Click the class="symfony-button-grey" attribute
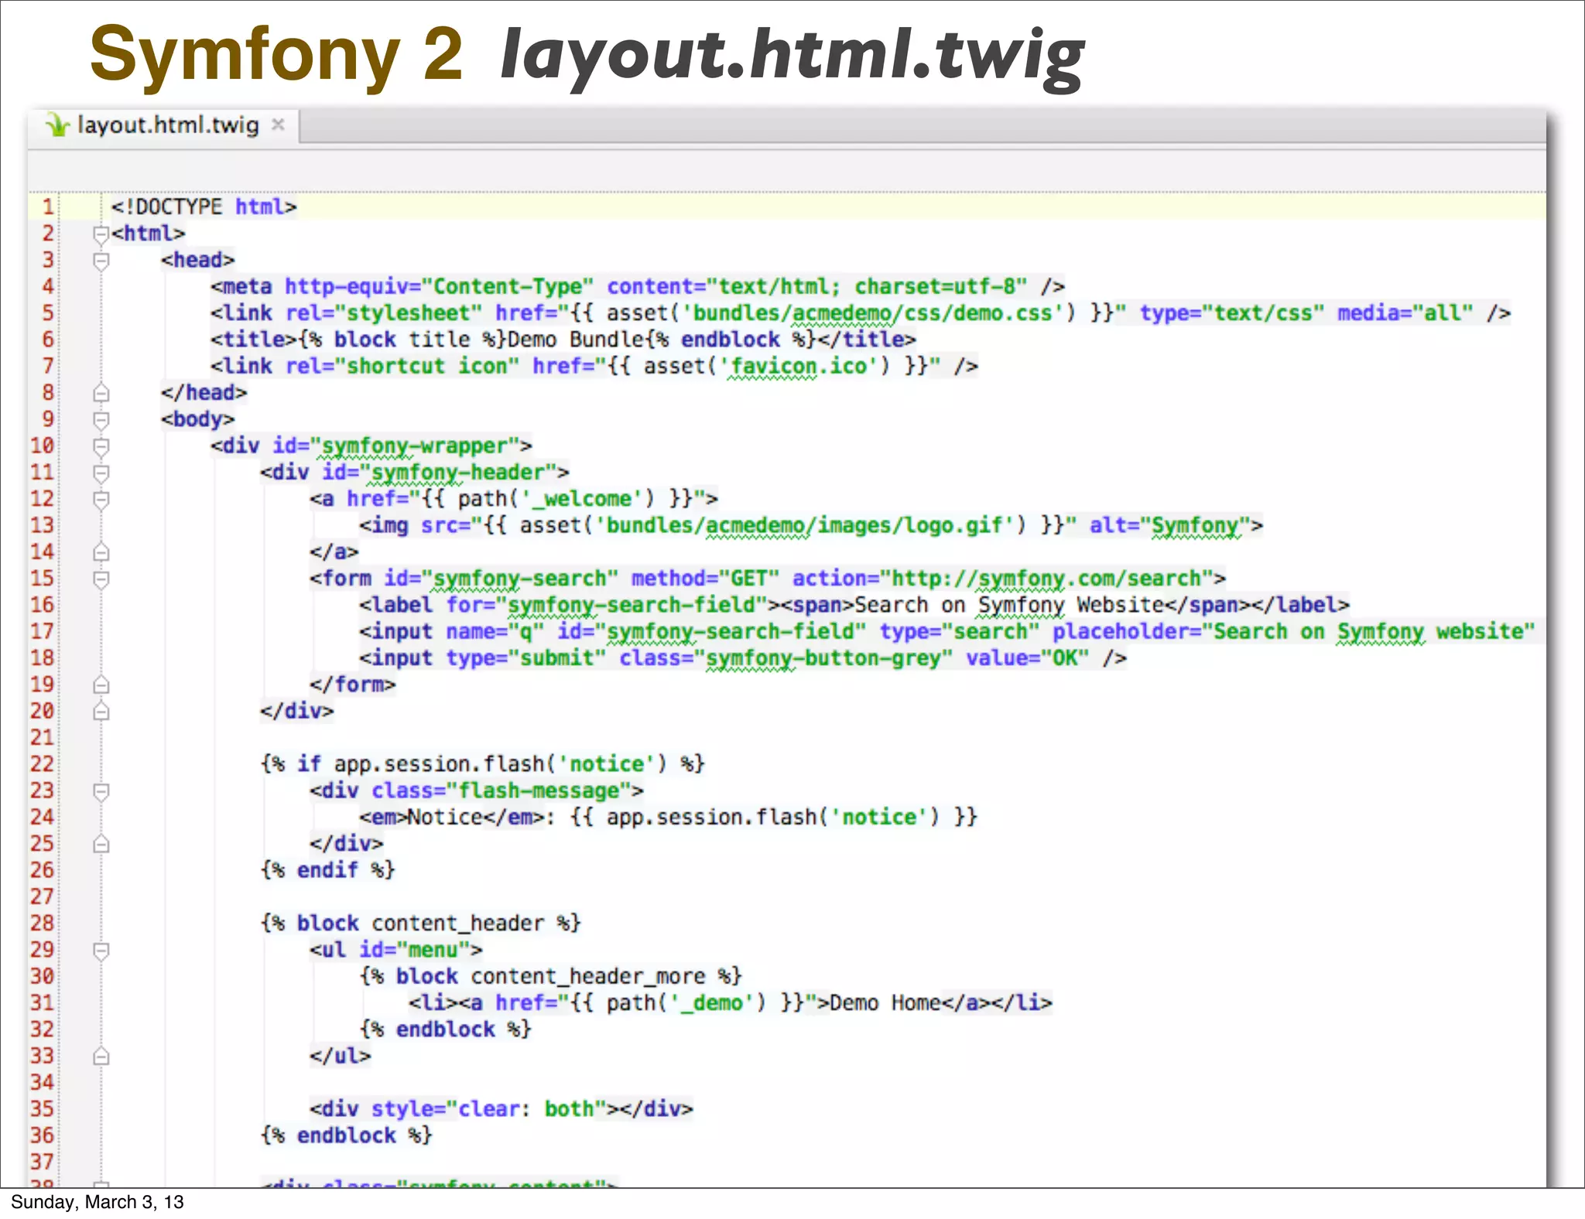Viewport: 1585px width, 1219px height. pos(786,658)
